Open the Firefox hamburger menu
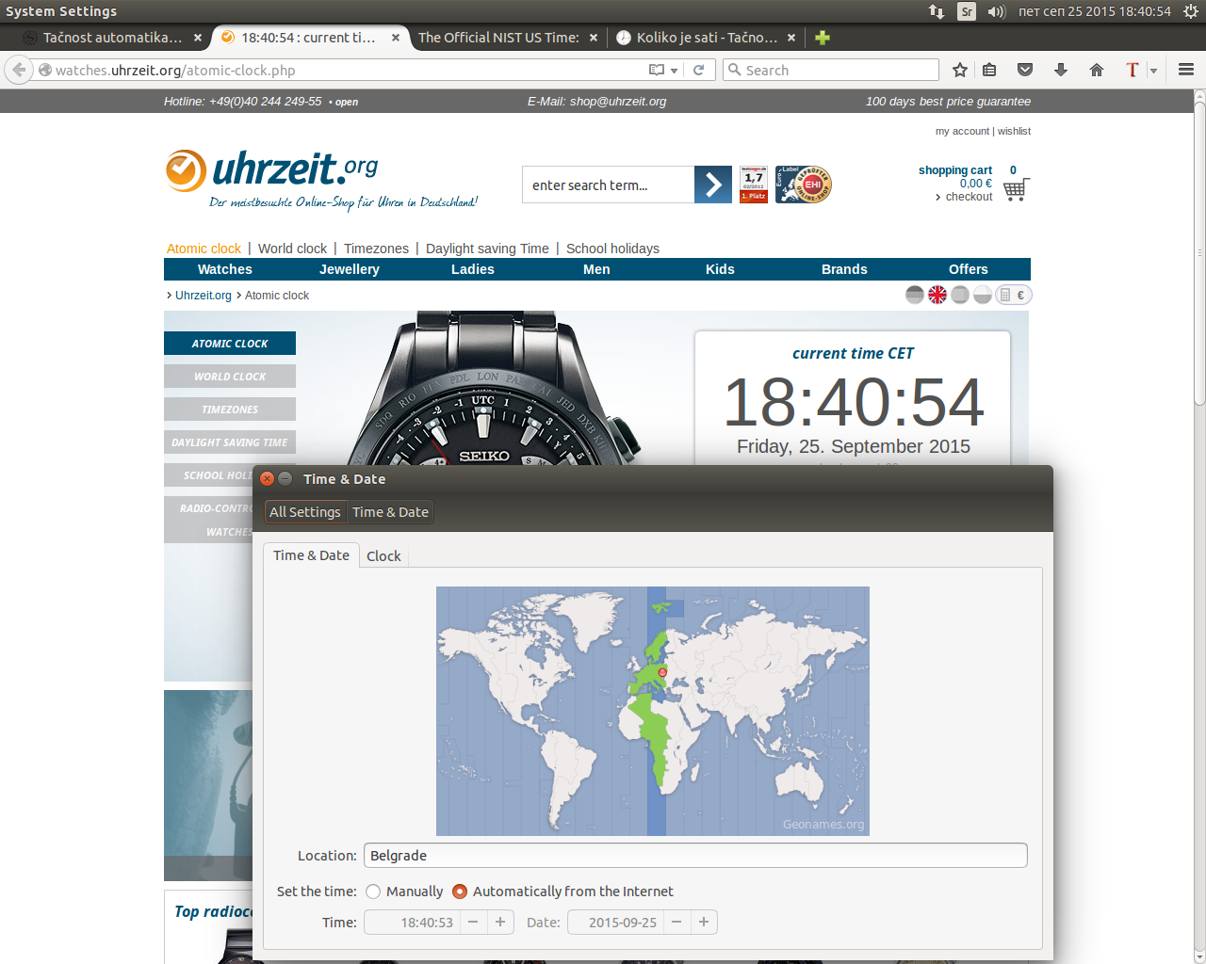1206x964 pixels. 1186,70
